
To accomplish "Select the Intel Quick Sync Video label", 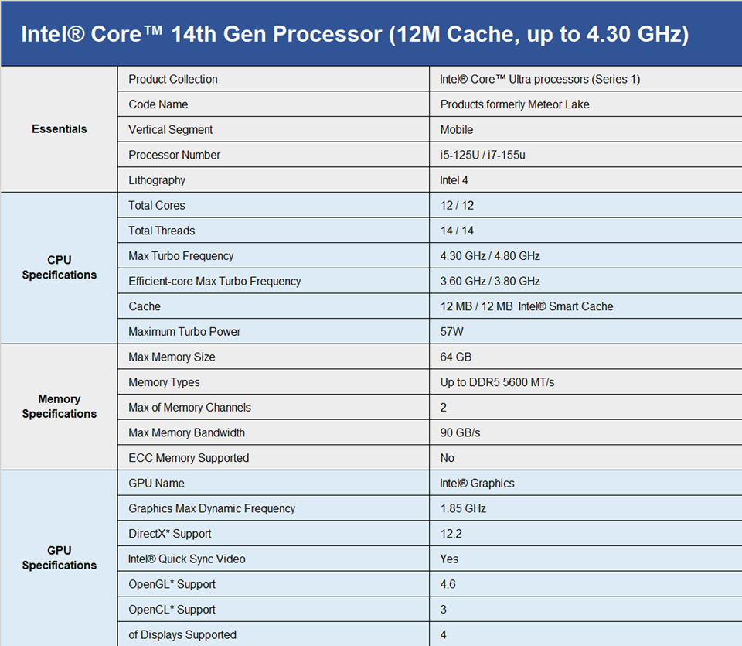I will [187, 559].
